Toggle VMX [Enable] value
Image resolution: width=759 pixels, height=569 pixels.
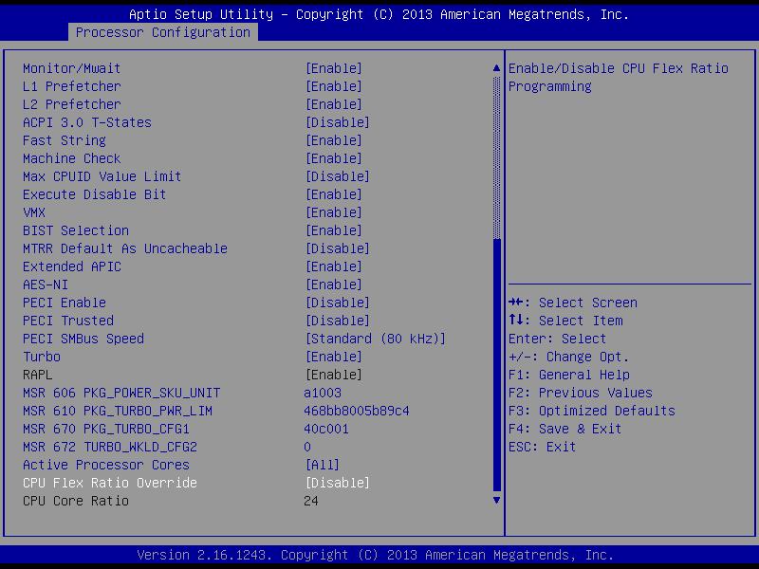[x=334, y=212]
